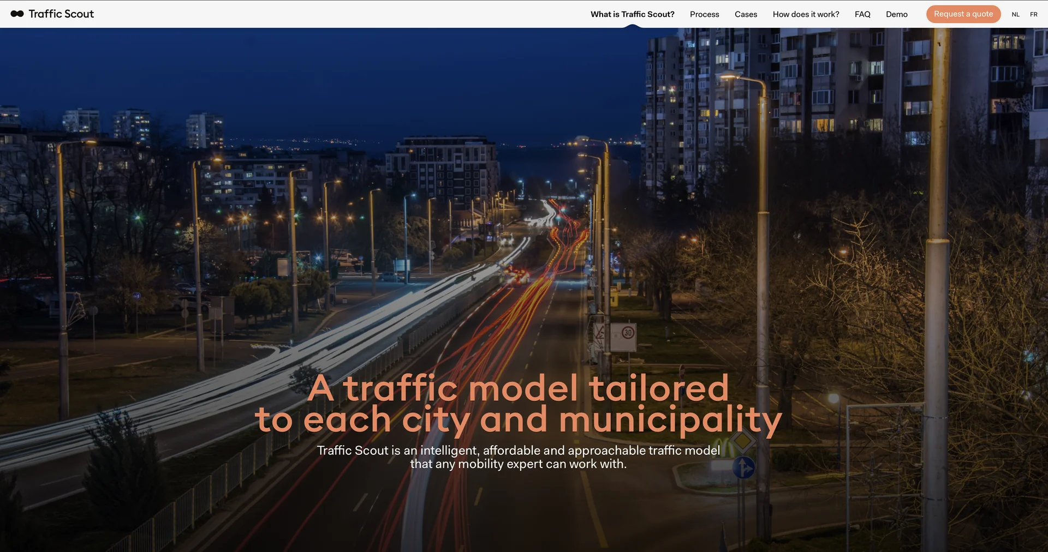Go to Traffic Scout home via logo text
The image size is (1048, 552).
click(61, 14)
